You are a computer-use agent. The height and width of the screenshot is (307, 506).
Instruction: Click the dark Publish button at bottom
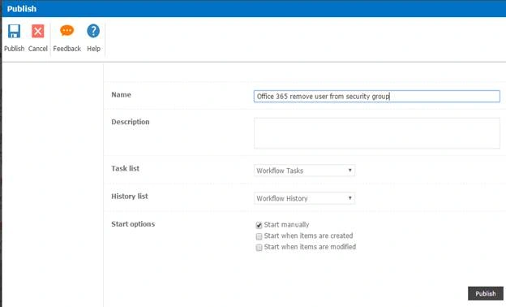pyautogui.click(x=486, y=293)
